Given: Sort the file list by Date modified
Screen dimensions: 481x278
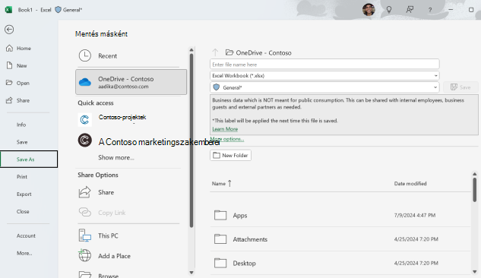Looking at the screenshot, I should (x=410, y=184).
